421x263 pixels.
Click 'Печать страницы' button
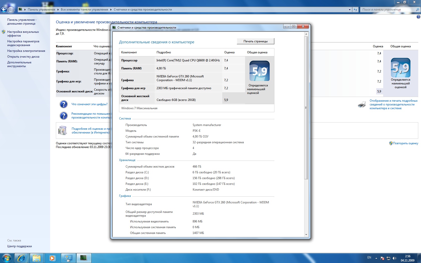(256, 41)
